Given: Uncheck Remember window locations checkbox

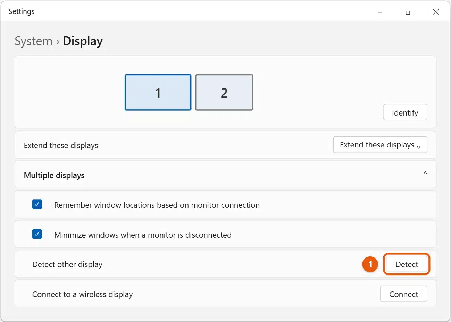Looking at the screenshot, I should click(x=37, y=204).
